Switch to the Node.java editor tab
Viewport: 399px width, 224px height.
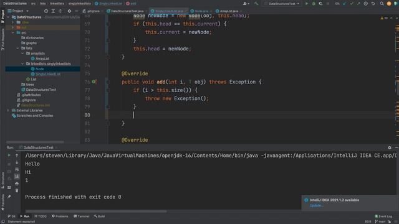coord(201,11)
